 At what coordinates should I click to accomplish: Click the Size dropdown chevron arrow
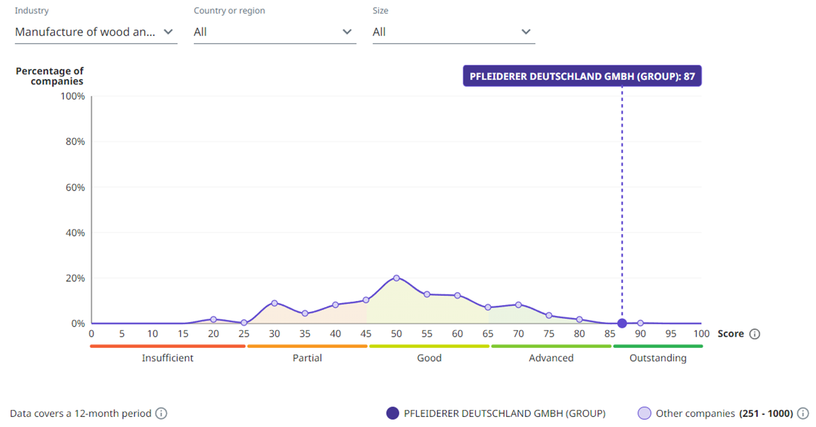(526, 32)
